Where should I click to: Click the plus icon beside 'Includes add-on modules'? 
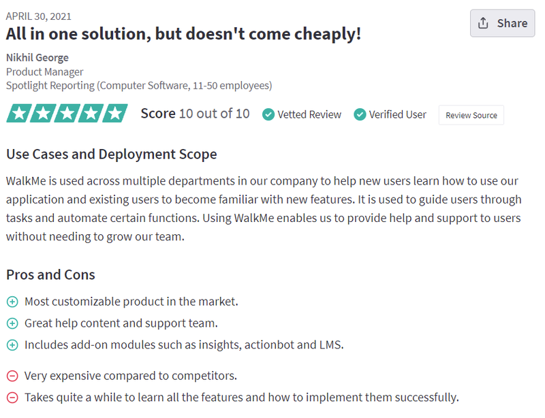(x=12, y=344)
